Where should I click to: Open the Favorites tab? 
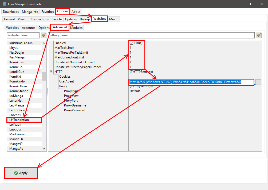pyautogui.click(x=48, y=12)
